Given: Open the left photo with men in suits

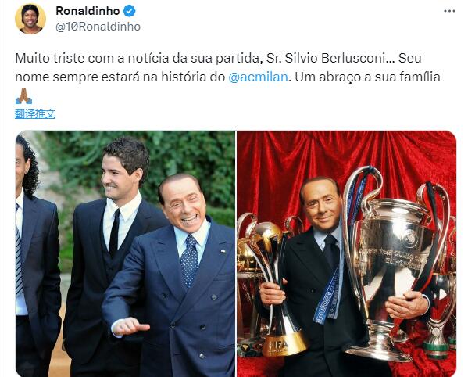Looking at the screenshot, I should [125, 253].
